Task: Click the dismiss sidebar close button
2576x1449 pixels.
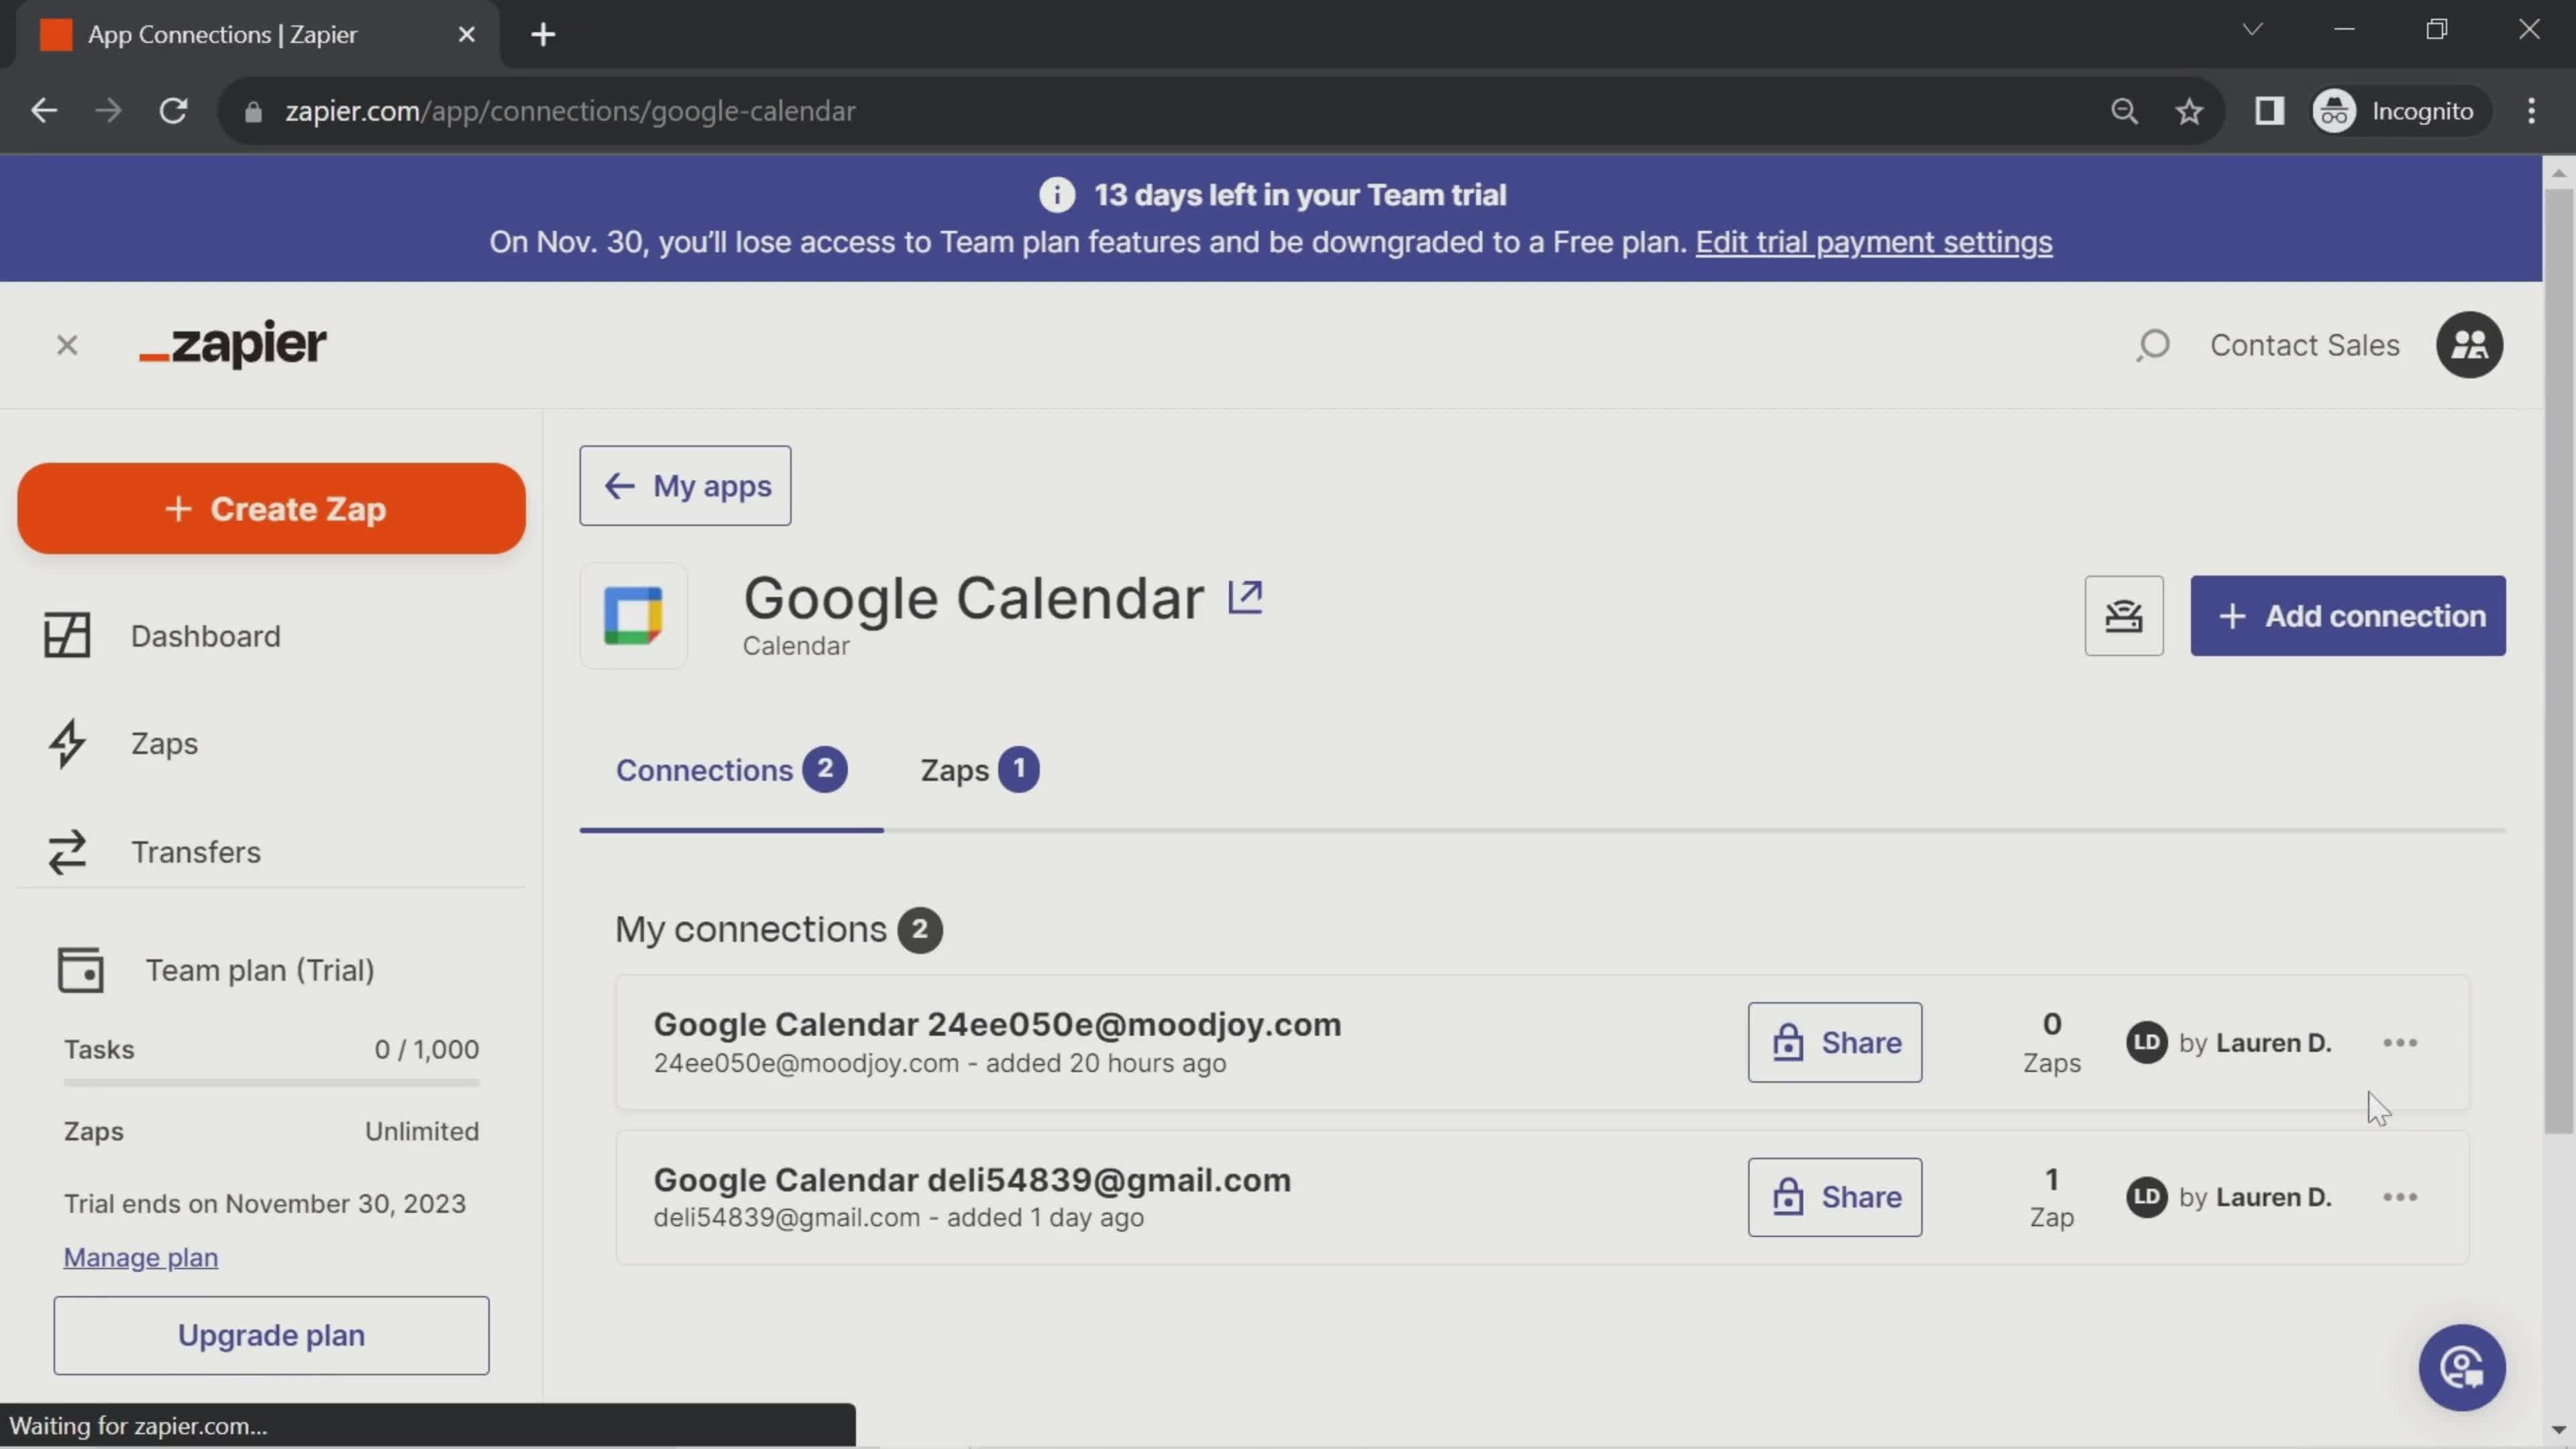Action: 66,345
